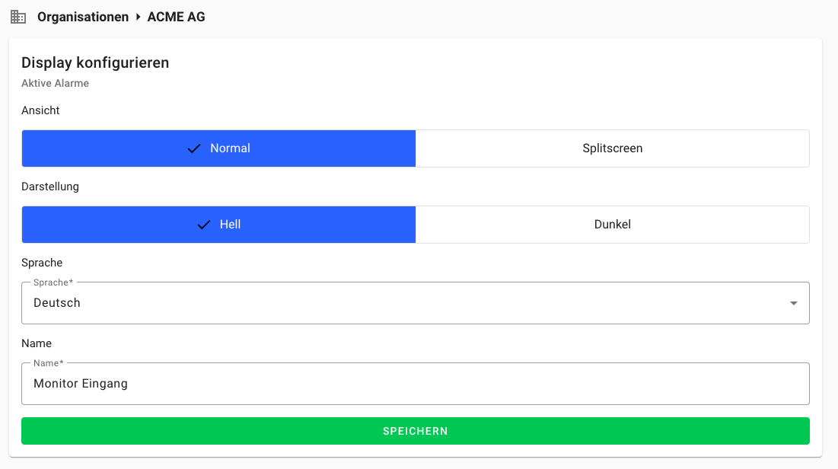
Task: Click the organisations building icon
Action: (x=18, y=17)
